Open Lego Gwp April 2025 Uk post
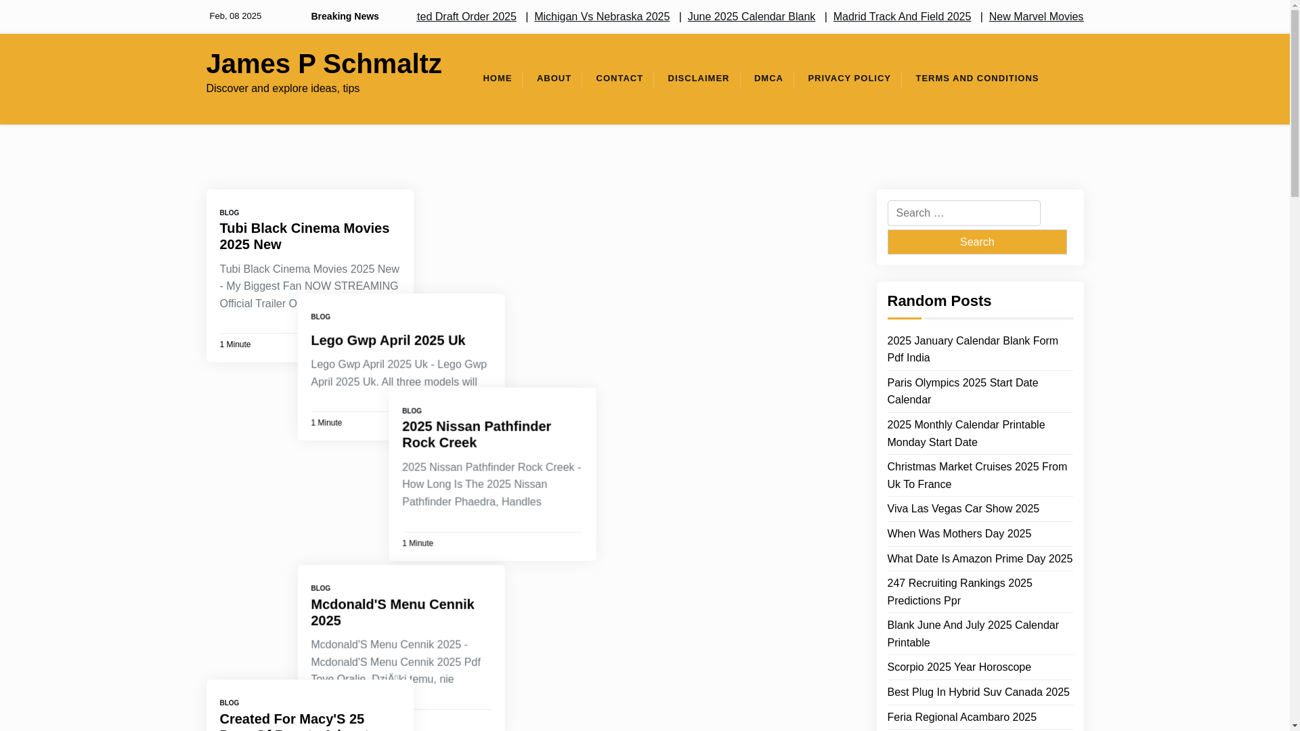This screenshot has height=731, width=1300. tap(388, 340)
